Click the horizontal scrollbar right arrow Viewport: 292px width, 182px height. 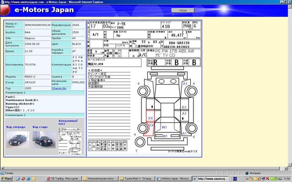[286, 168]
